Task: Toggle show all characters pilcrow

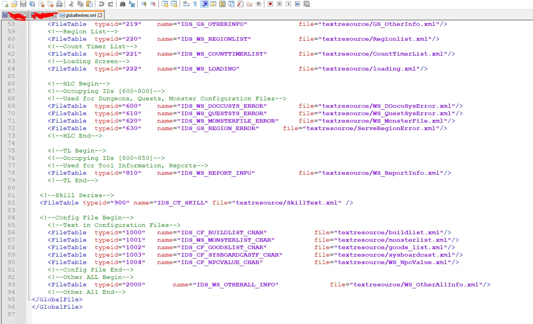Action: tap(195, 4)
